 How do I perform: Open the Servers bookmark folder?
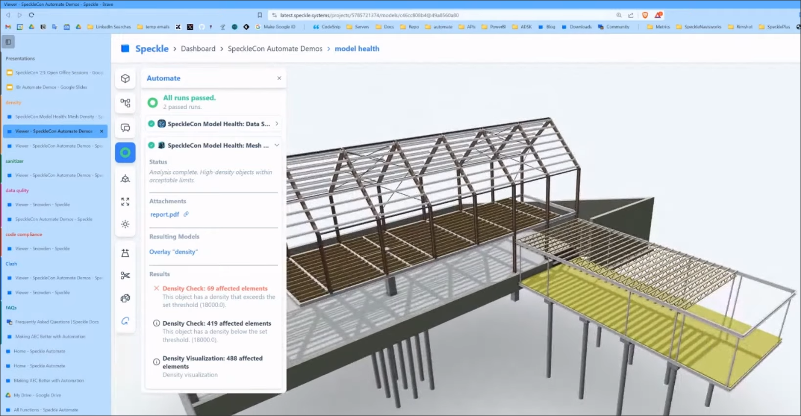tap(358, 27)
